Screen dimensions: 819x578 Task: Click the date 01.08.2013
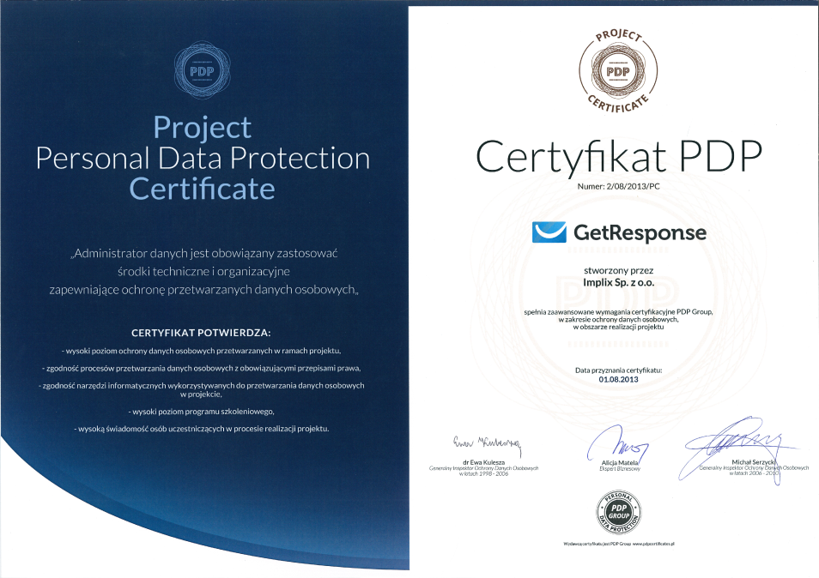[x=618, y=379]
